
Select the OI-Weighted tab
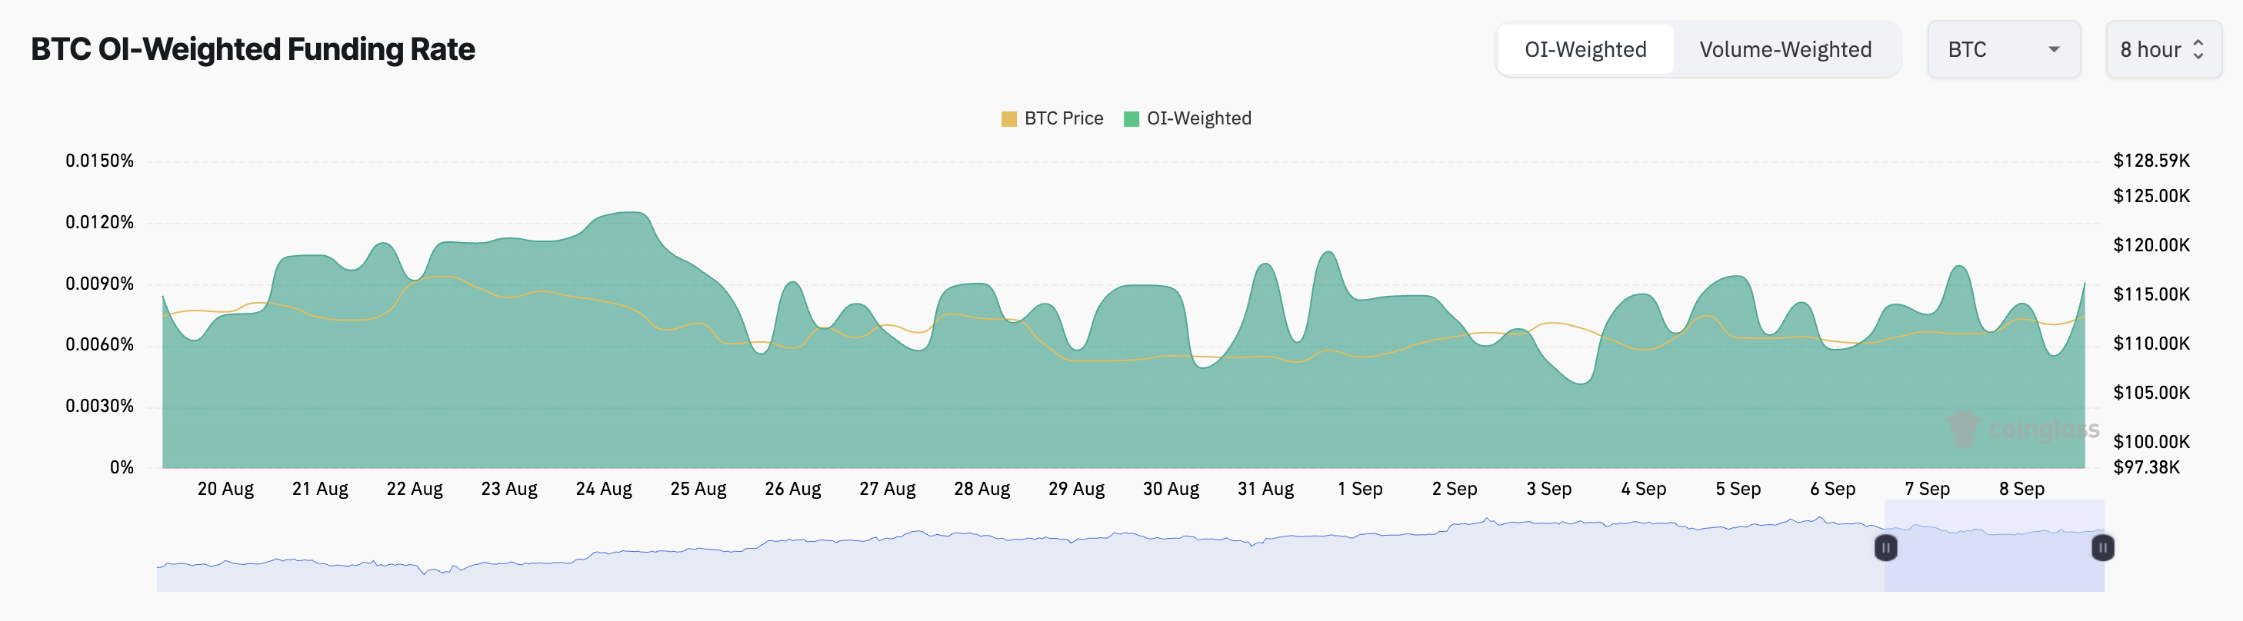pyautogui.click(x=1585, y=50)
